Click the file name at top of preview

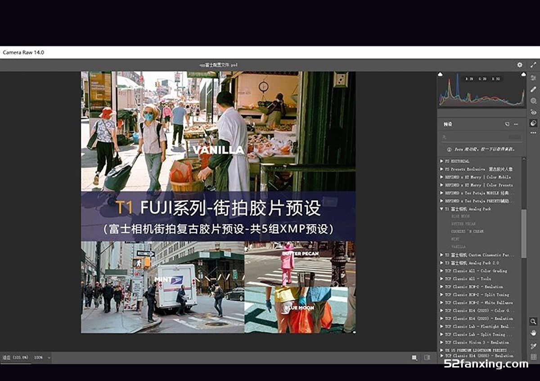pos(218,65)
